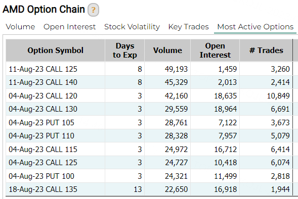
Task: Select the Stock Volatility tab
Action: (132, 27)
